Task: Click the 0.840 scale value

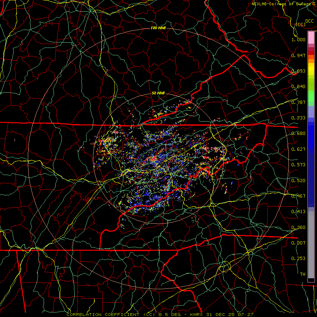Action: [298, 87]
